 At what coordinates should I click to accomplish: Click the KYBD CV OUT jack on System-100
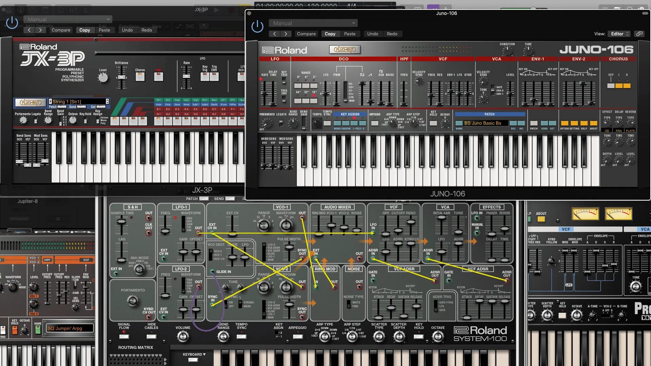pyautogui.click(x=149, y=317)
